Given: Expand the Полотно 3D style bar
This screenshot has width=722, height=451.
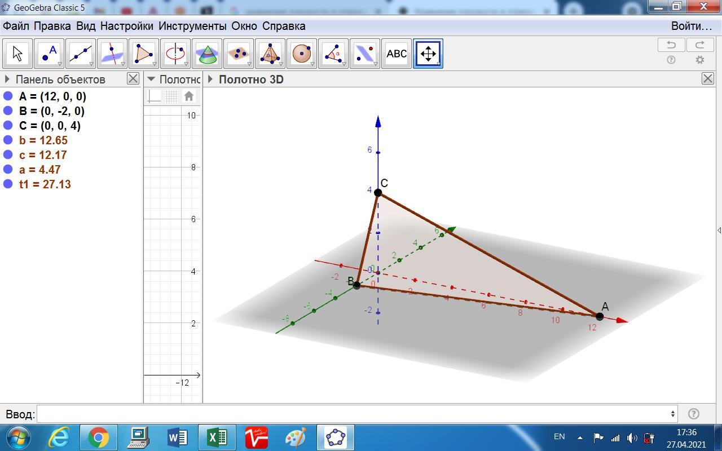Looking at the screenshot, I should click(210, 79).
